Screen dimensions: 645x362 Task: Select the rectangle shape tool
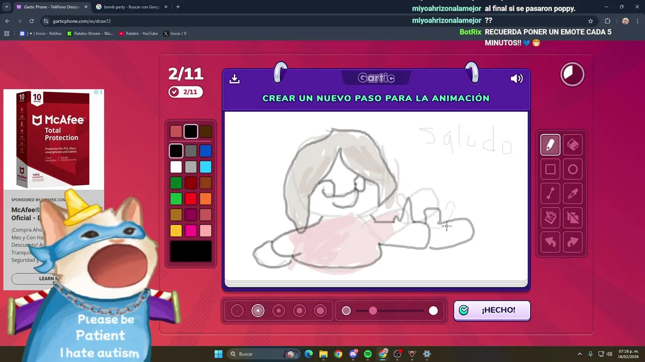coord(550,169)
